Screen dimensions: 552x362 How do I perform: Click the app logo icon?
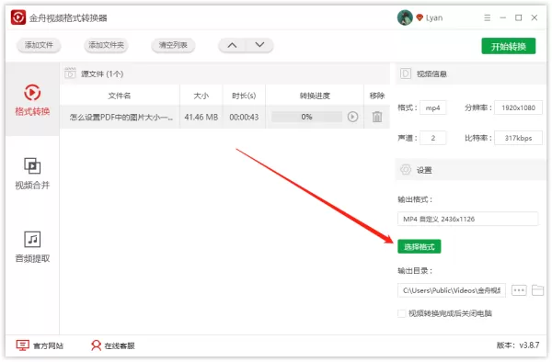(x=18, y=17)
